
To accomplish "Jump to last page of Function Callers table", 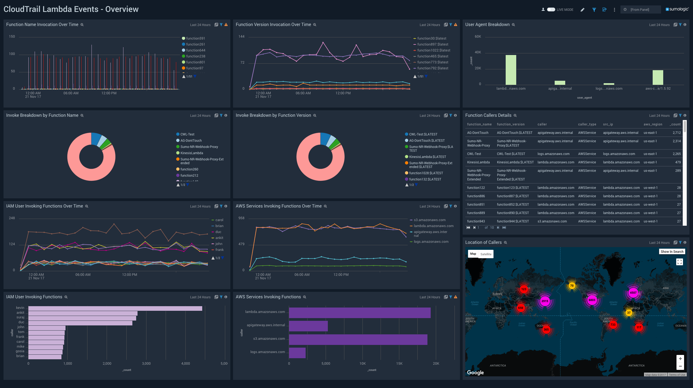I will point(504,228).
